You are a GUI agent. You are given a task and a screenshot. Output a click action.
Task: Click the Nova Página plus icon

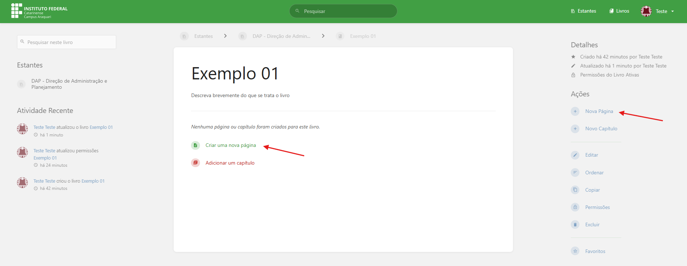tap(575, 111)
